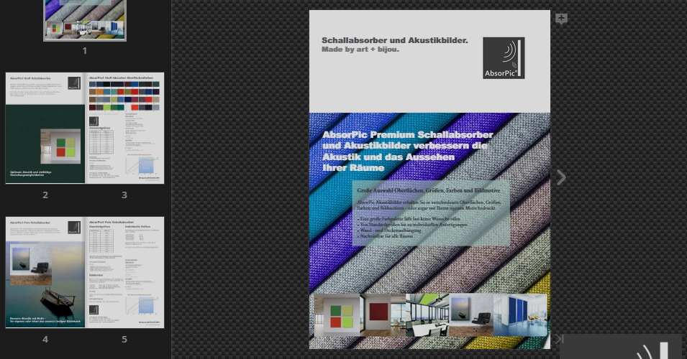Click boat picture with chair on cover strip
The width and height of the screenshot is (687, 359).
471,314
